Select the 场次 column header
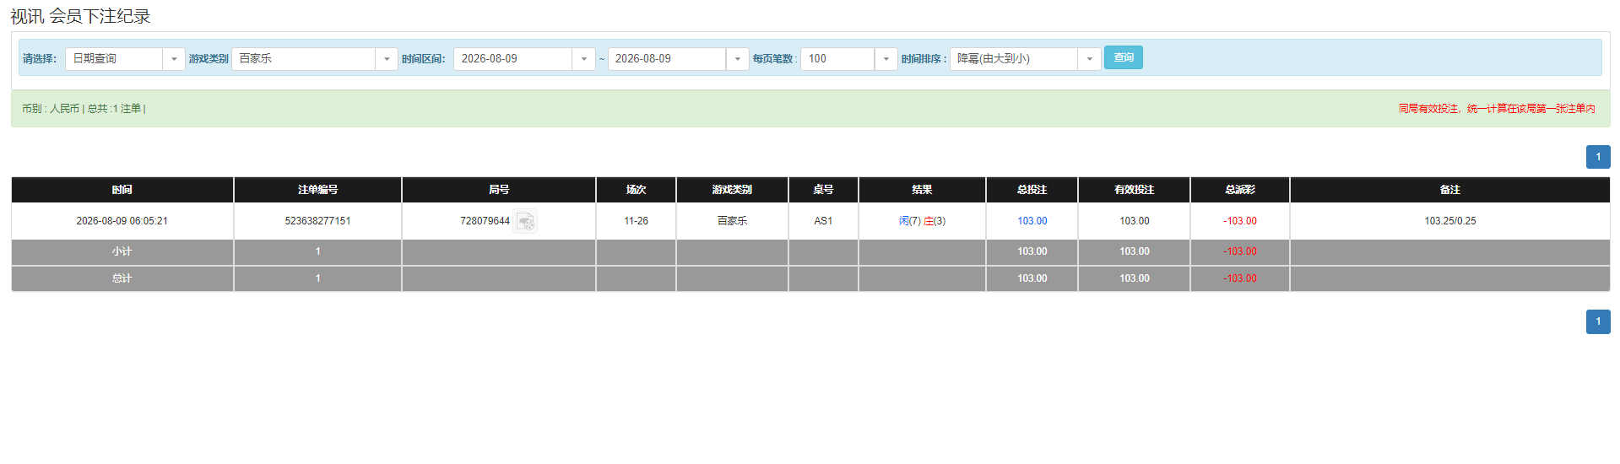This screenshot has width=1620, height=464. point(636,190)
